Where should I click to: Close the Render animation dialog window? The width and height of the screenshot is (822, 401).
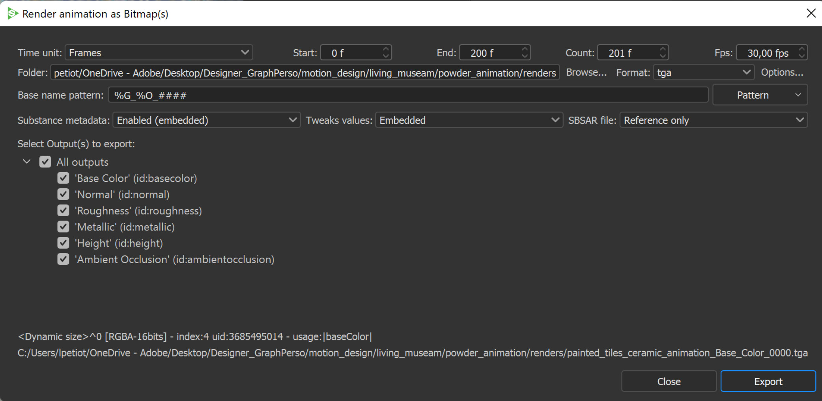point(811,13)
